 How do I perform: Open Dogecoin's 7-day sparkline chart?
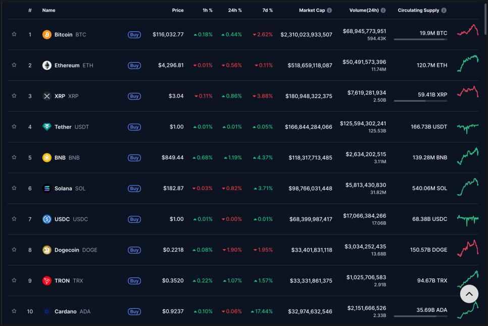pyautogui.click(x=468, y=248)
